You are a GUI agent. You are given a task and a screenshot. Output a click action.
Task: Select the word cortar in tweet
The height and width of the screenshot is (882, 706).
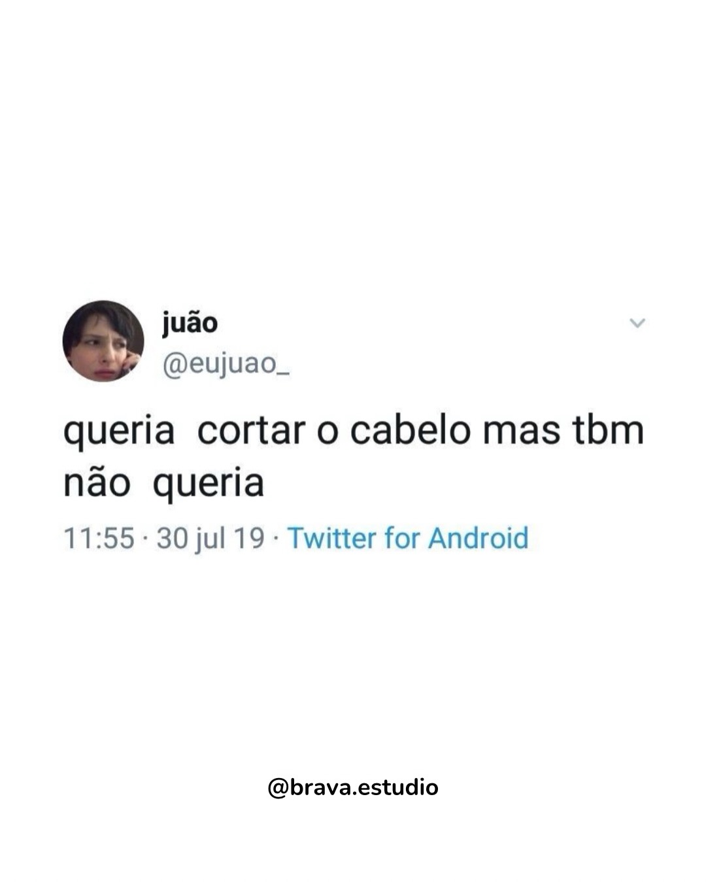[251, 431]
